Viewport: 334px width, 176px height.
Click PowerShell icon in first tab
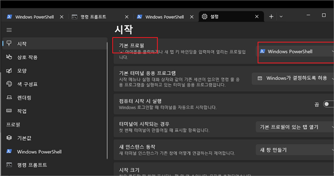pos(9,17)
